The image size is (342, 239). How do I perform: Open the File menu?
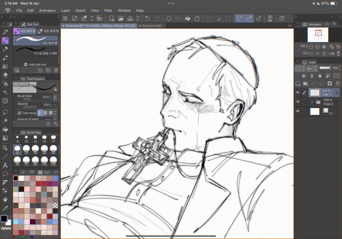pyautogui.click(x=19, y=11)
